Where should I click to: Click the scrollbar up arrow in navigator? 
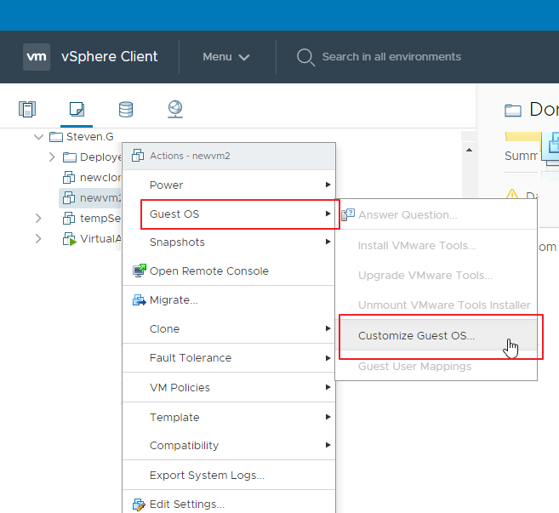point(468,150)
